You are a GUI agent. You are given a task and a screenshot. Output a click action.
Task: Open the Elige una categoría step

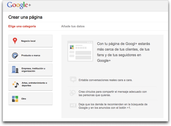22,26
